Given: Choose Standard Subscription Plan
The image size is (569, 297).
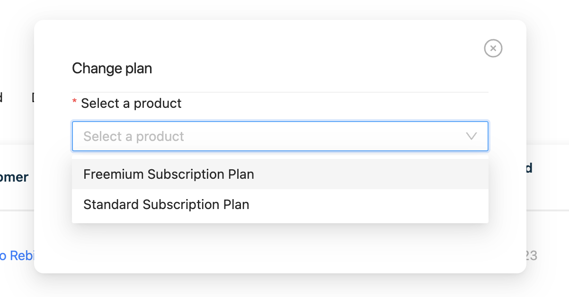Looking at the screenshot, I should [x=166, y=204].
